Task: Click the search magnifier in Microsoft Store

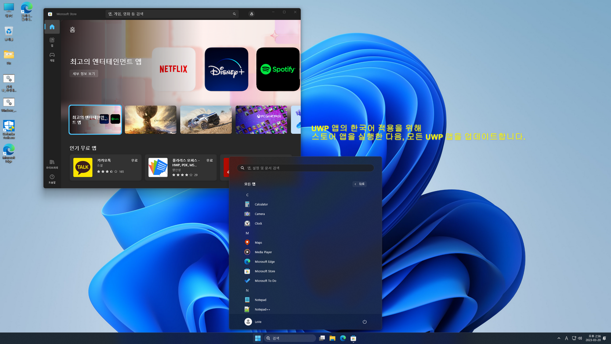Action: (234, 14)
